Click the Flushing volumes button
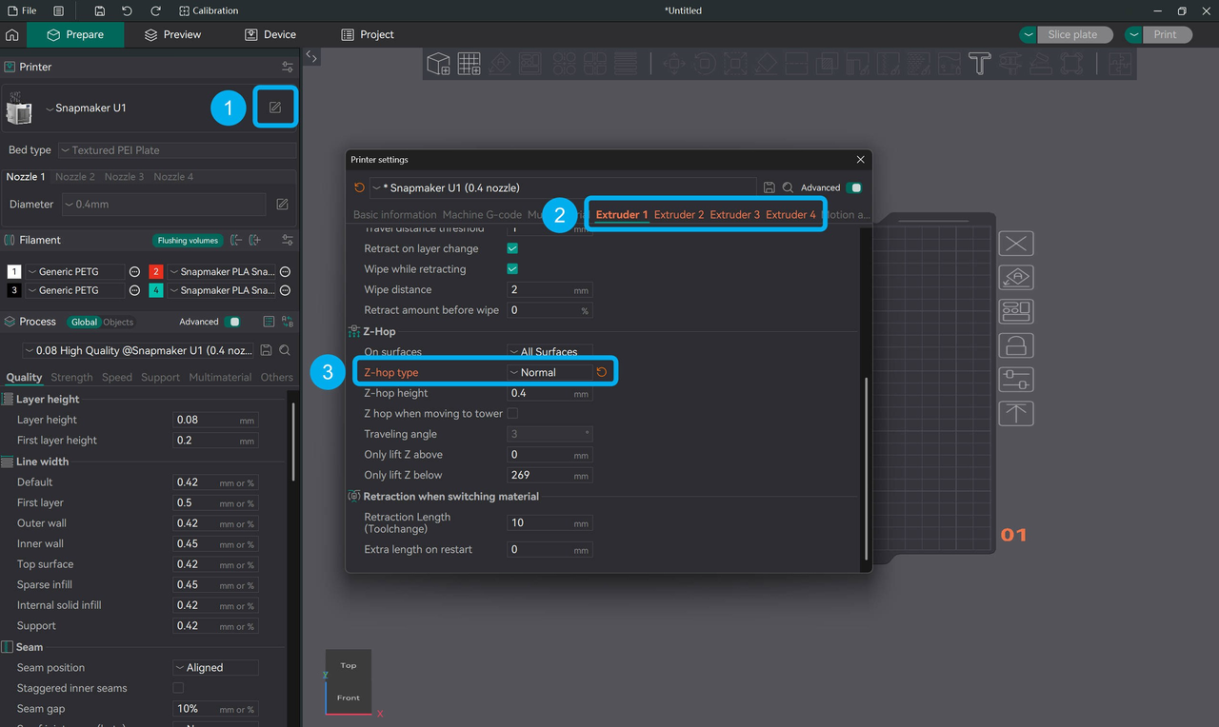Image resolution: width=1219 pixels, height=727 pixels. pyautogui.click(x=188, y=241)
